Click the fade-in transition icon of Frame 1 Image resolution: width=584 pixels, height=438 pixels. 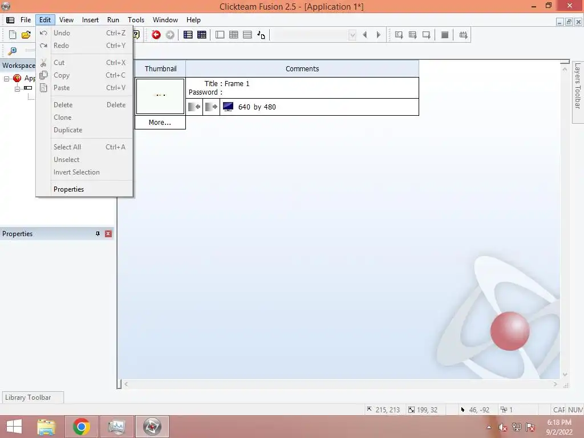point(194,107)
